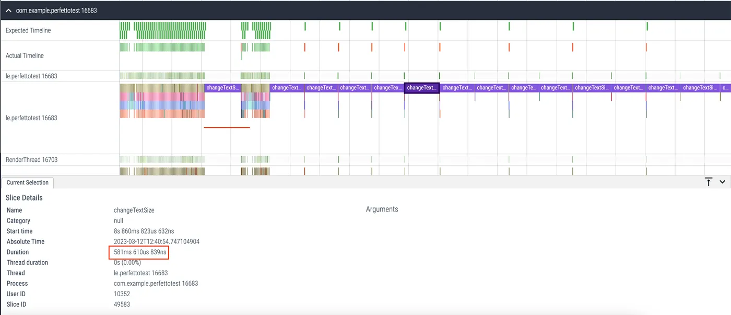The width and height of the screenshot is (731, 315).
Task: Collapse the com.example.perfettotest 16683 process group
Action: tap(8, 10)
